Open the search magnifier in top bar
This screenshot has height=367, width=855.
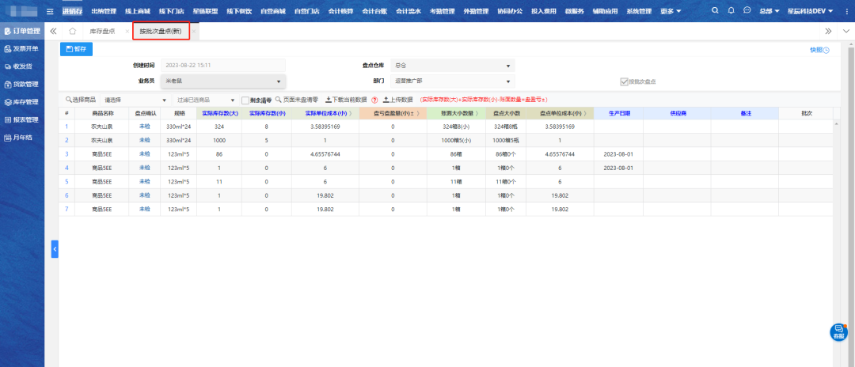pyautogui.click(x=716, y=10)
